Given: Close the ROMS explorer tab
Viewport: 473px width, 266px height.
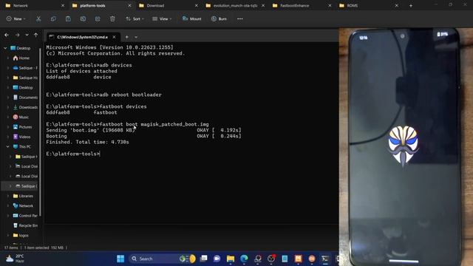Looking at the screenshot, I should pos(396,5).
